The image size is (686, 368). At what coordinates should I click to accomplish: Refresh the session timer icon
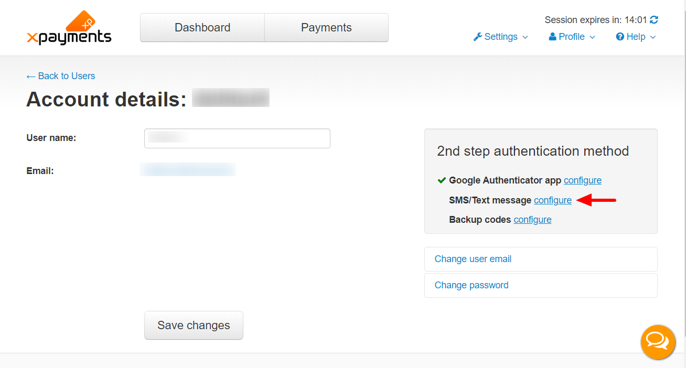[x=654, y=20]
